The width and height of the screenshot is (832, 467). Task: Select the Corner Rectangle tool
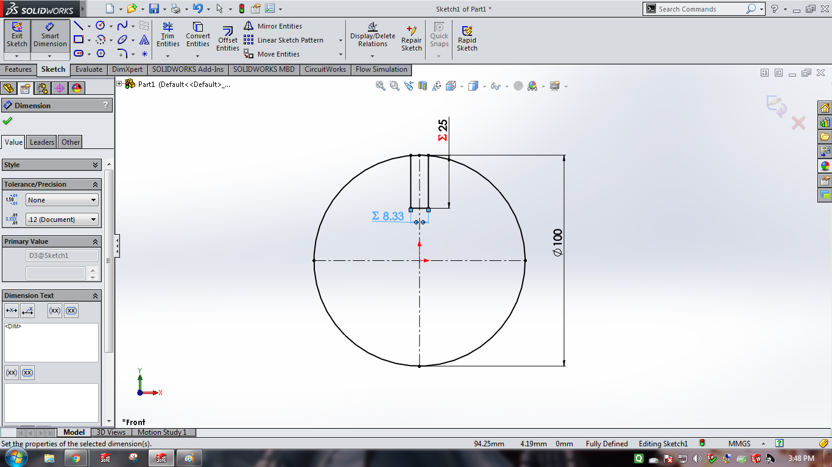[x=79, y=40]
